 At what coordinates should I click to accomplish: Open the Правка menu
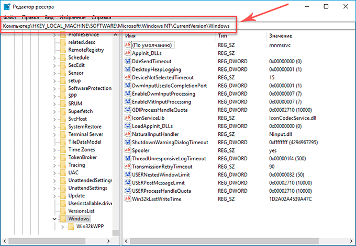(30, 17)
